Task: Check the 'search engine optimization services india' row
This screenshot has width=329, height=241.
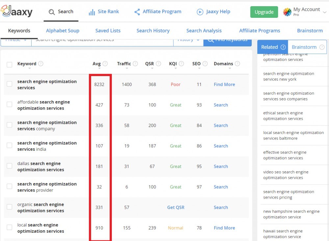Action: tap(10, 145)
